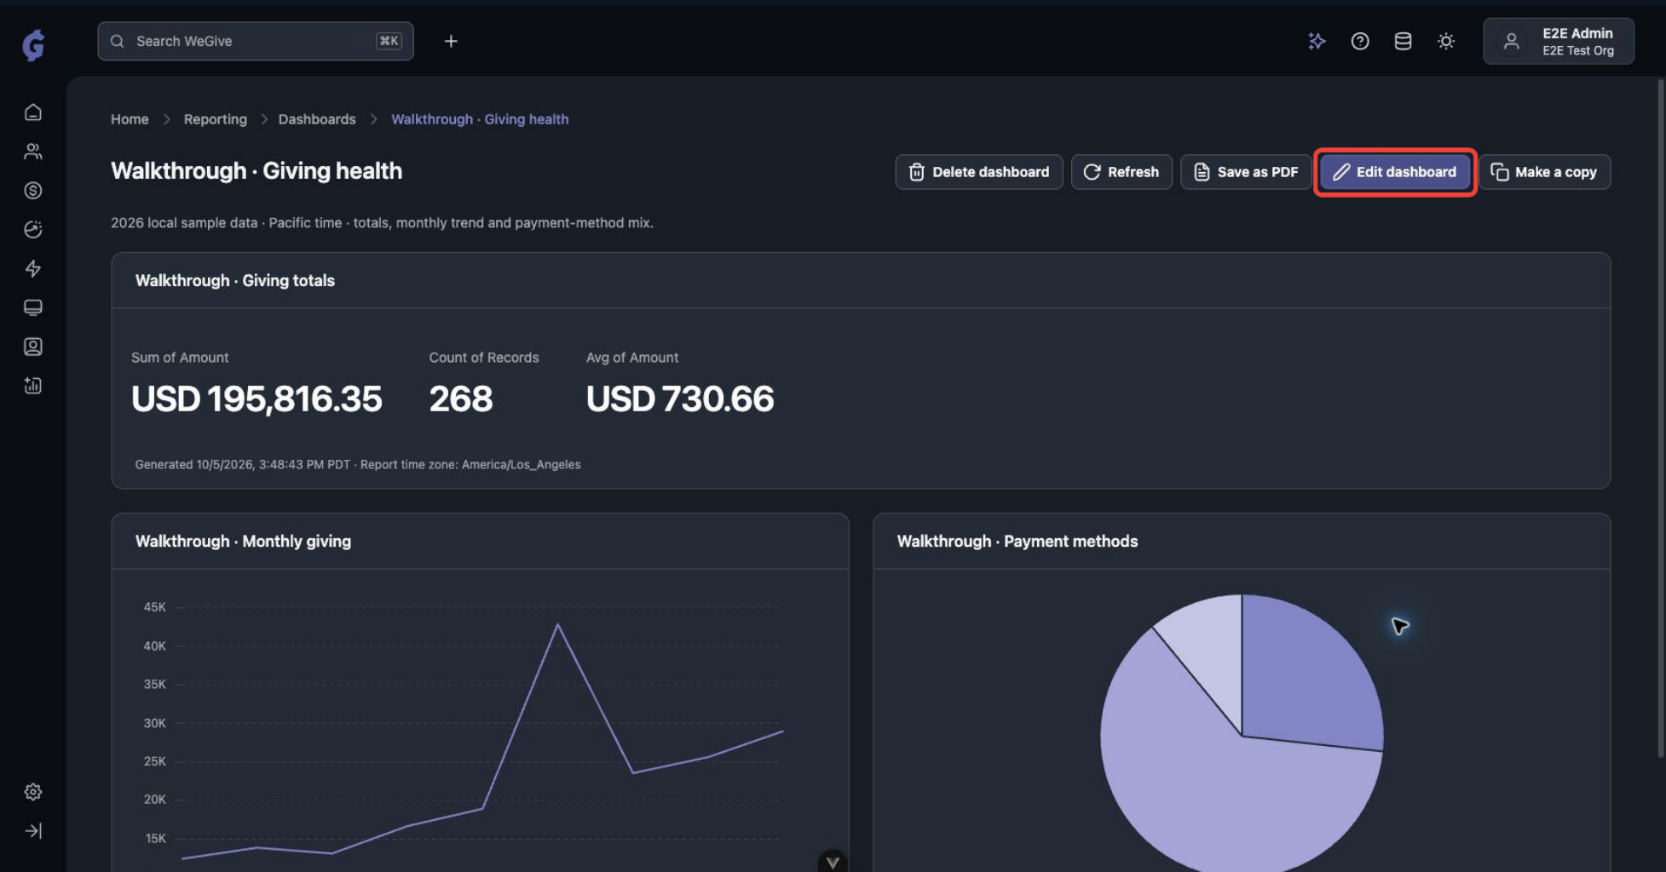
Task: Click the Walkthrough · Monthly giving title
Action: 243,542
